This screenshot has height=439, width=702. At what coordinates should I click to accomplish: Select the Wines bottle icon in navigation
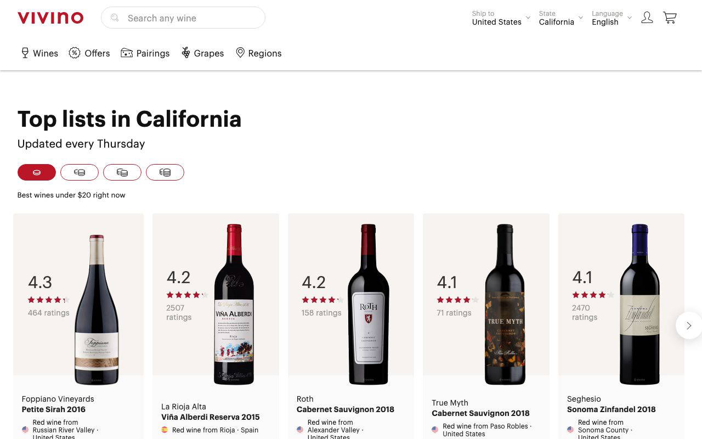click(x=25, y=53)
